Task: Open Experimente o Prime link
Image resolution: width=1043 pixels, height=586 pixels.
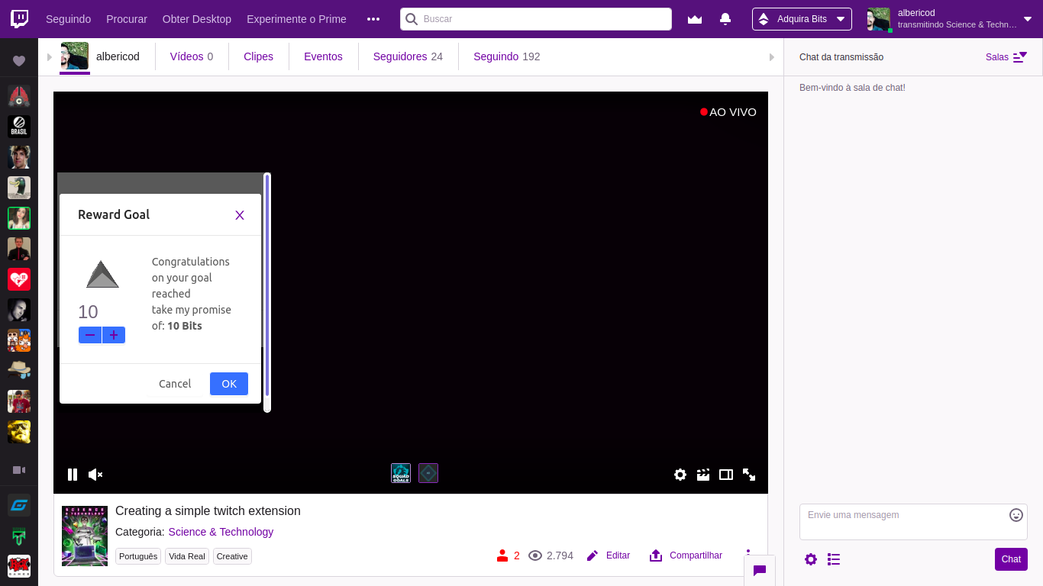Action: (x=296, y=19)
